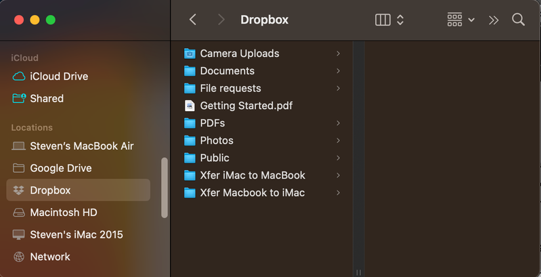Select Steven's MacBook Air location
Image resolution: width=541 pixels, height=277 pixels.
coord(81,146)
